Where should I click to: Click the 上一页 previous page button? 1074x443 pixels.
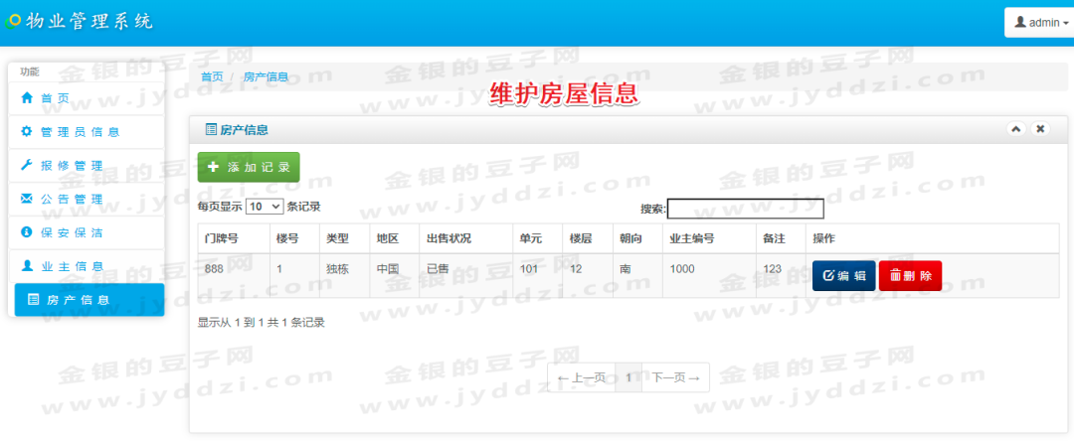coord(582,377)
